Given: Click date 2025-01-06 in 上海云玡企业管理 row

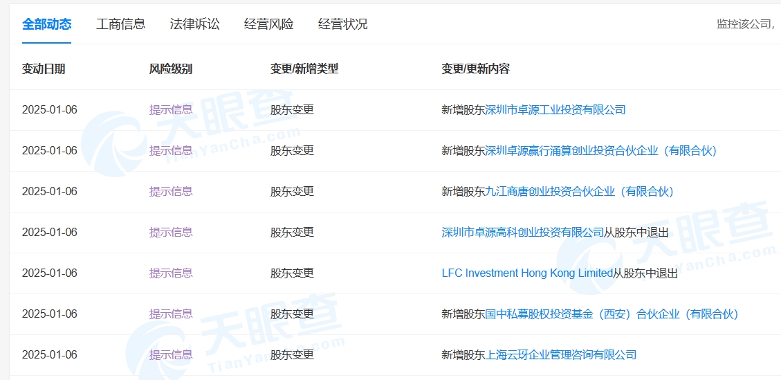Looking at the screenshot, I should pyautogui.click(x=50, y=355).
